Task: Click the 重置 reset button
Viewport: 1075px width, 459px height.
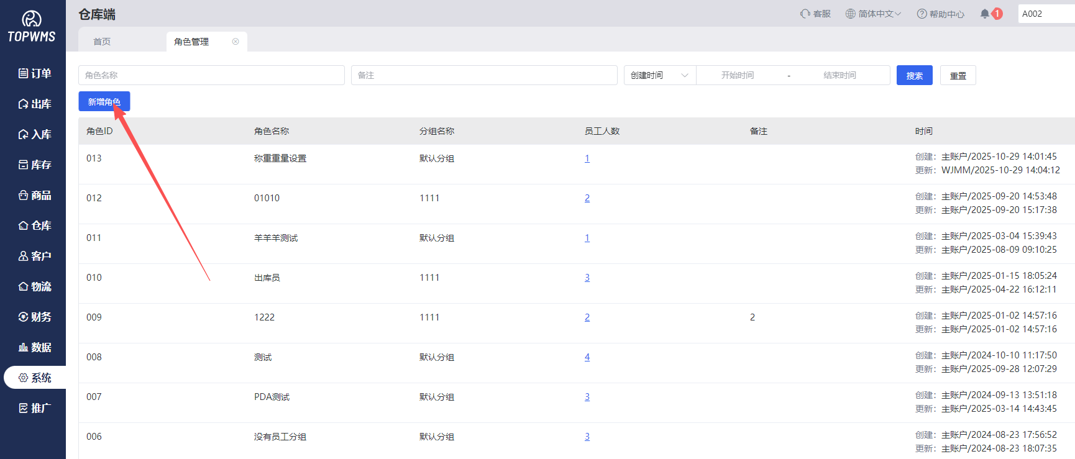Action: (958, 75)
